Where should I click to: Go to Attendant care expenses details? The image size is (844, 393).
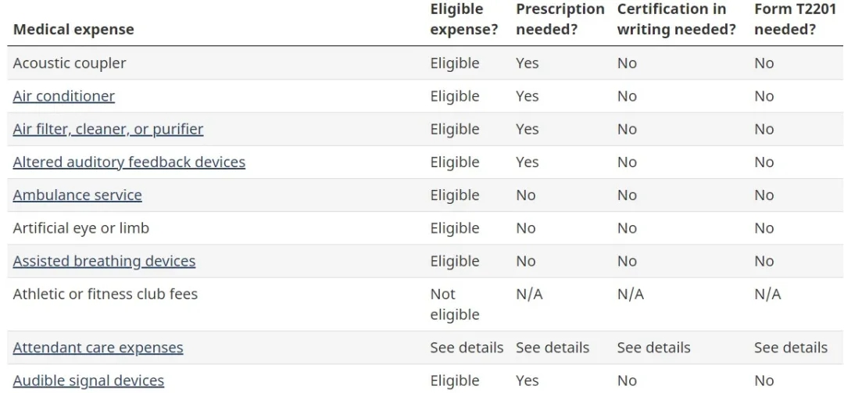(x=98, y=347)
